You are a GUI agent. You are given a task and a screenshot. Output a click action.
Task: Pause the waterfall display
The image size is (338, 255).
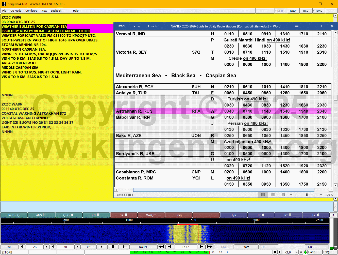113,247
